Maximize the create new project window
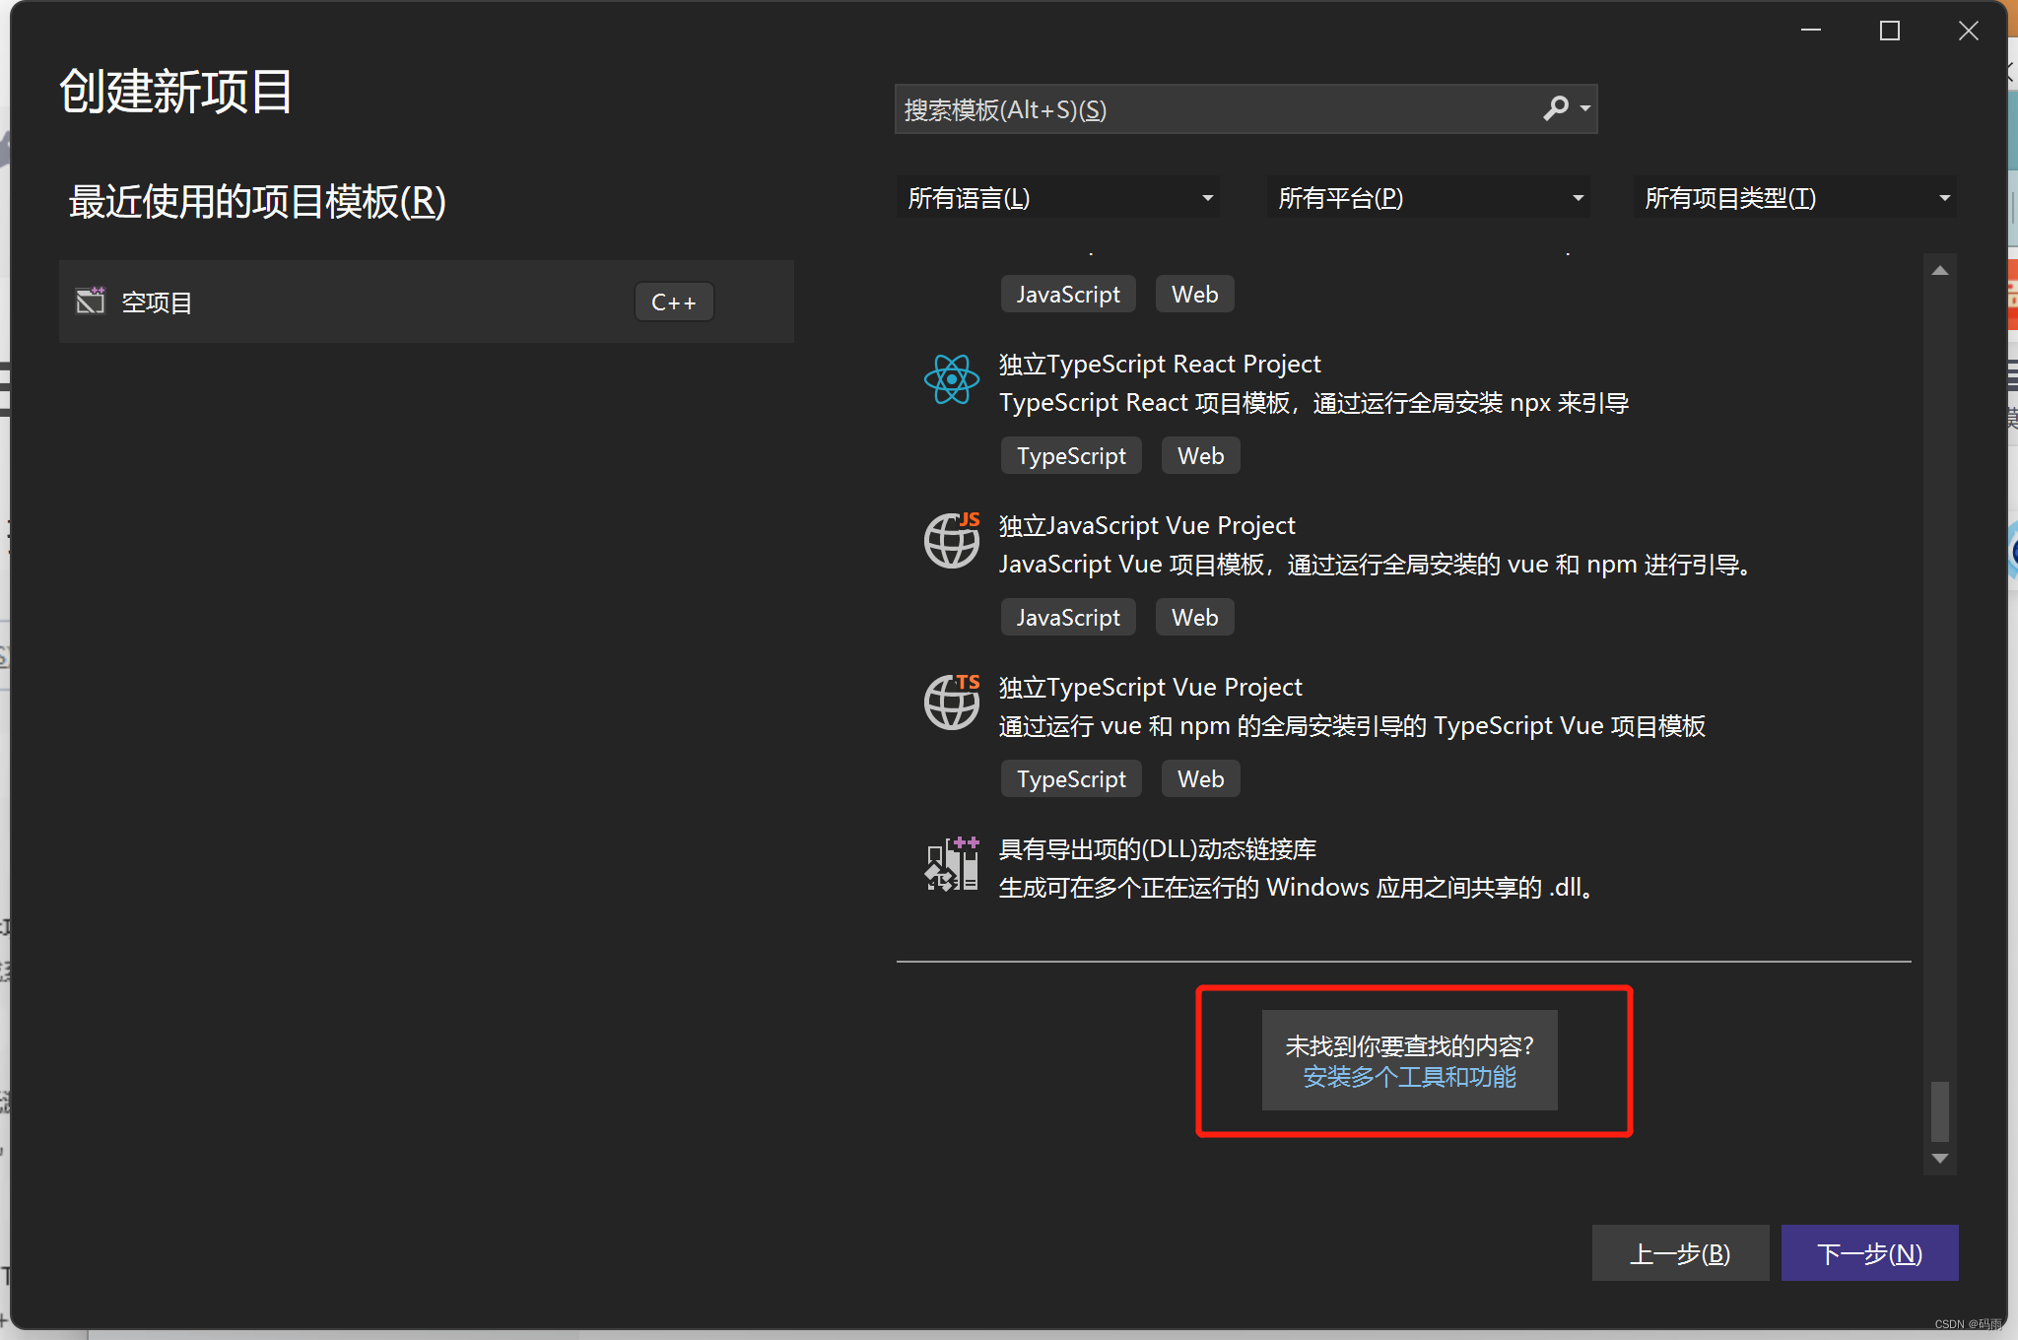 point(1889,32)
